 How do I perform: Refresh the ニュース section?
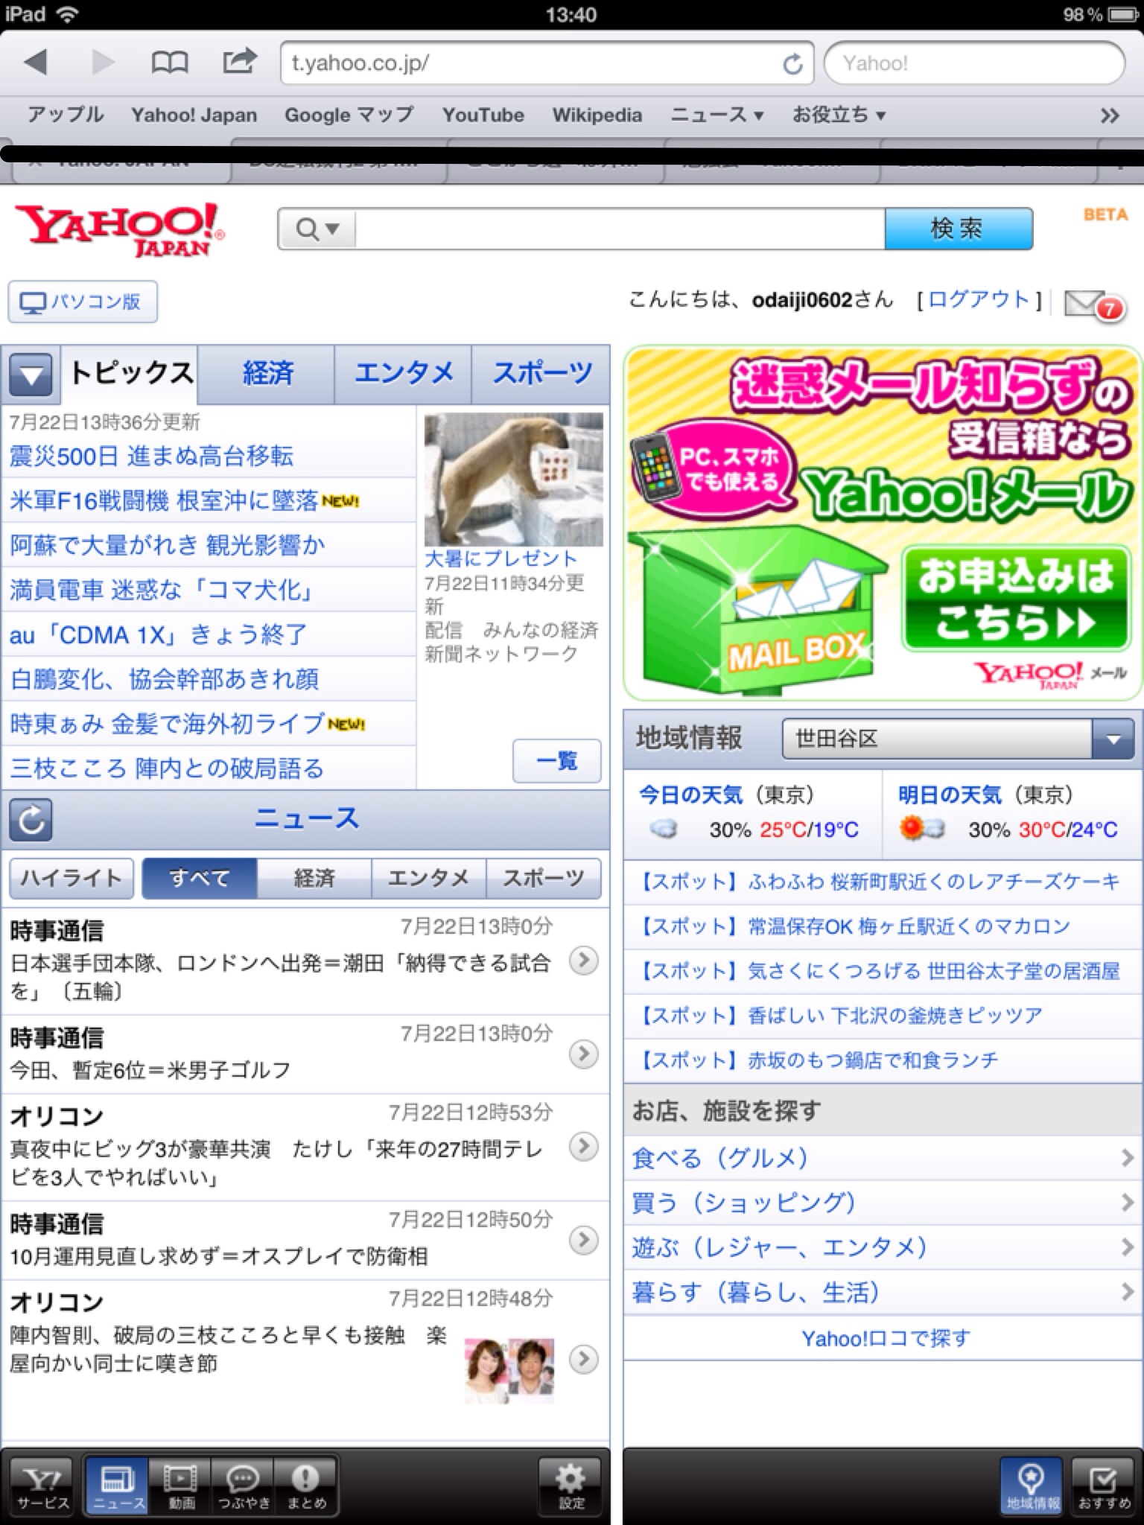click(31, 820)
